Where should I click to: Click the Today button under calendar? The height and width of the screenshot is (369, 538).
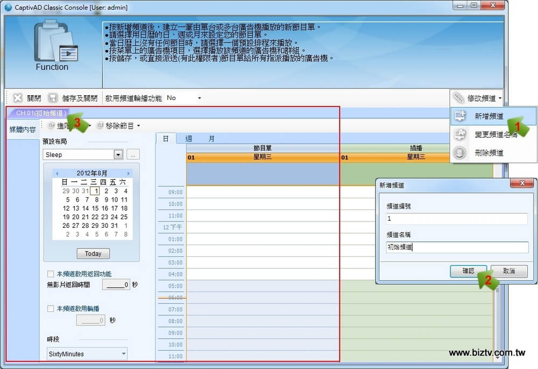click(93, 254)
